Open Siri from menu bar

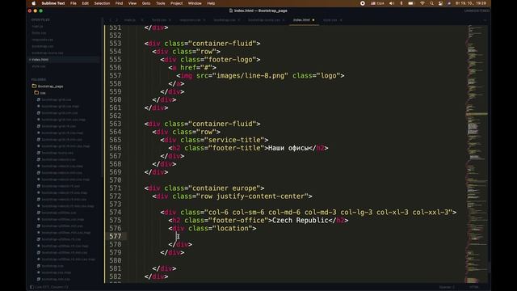pyautogui.click(x=449, y=3)
